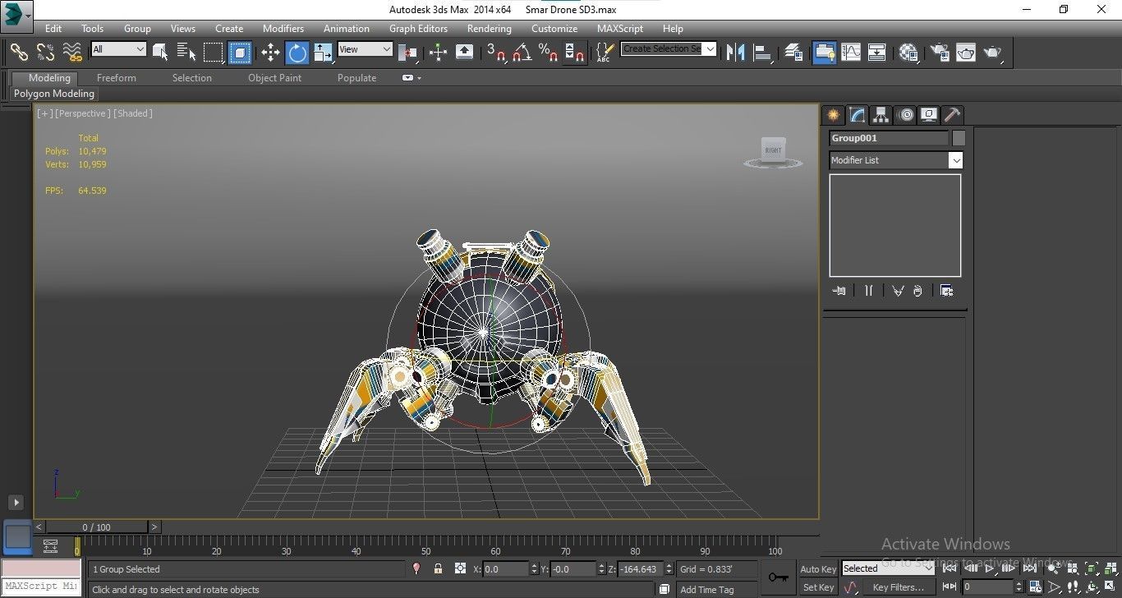The image size is (1122, 598).
Task: Click the Set Keys key icon
Action: [778, 577]
